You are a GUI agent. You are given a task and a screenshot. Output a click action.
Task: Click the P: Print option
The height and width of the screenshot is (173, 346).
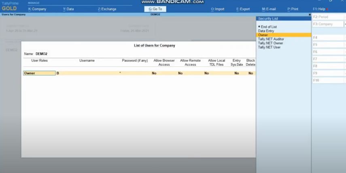click(x=293, y=9)
